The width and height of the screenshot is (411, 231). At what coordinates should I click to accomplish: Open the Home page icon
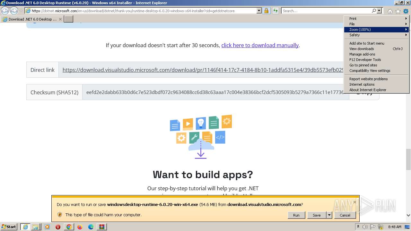tap(390, 11)
